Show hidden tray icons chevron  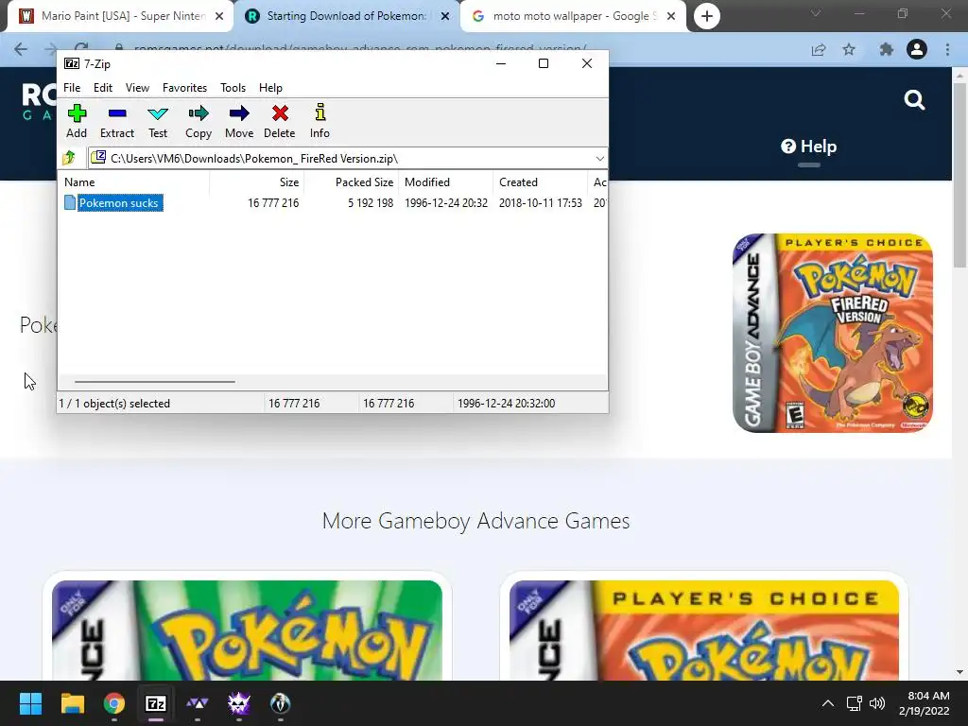(x=828, y=703)
